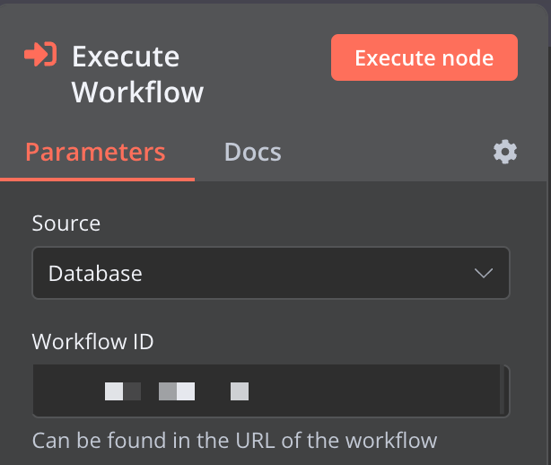Open node settings via the gear icon

point(505,152)
